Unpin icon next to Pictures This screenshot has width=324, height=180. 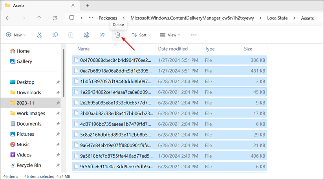pyautogui.click(x=58, y=134)
